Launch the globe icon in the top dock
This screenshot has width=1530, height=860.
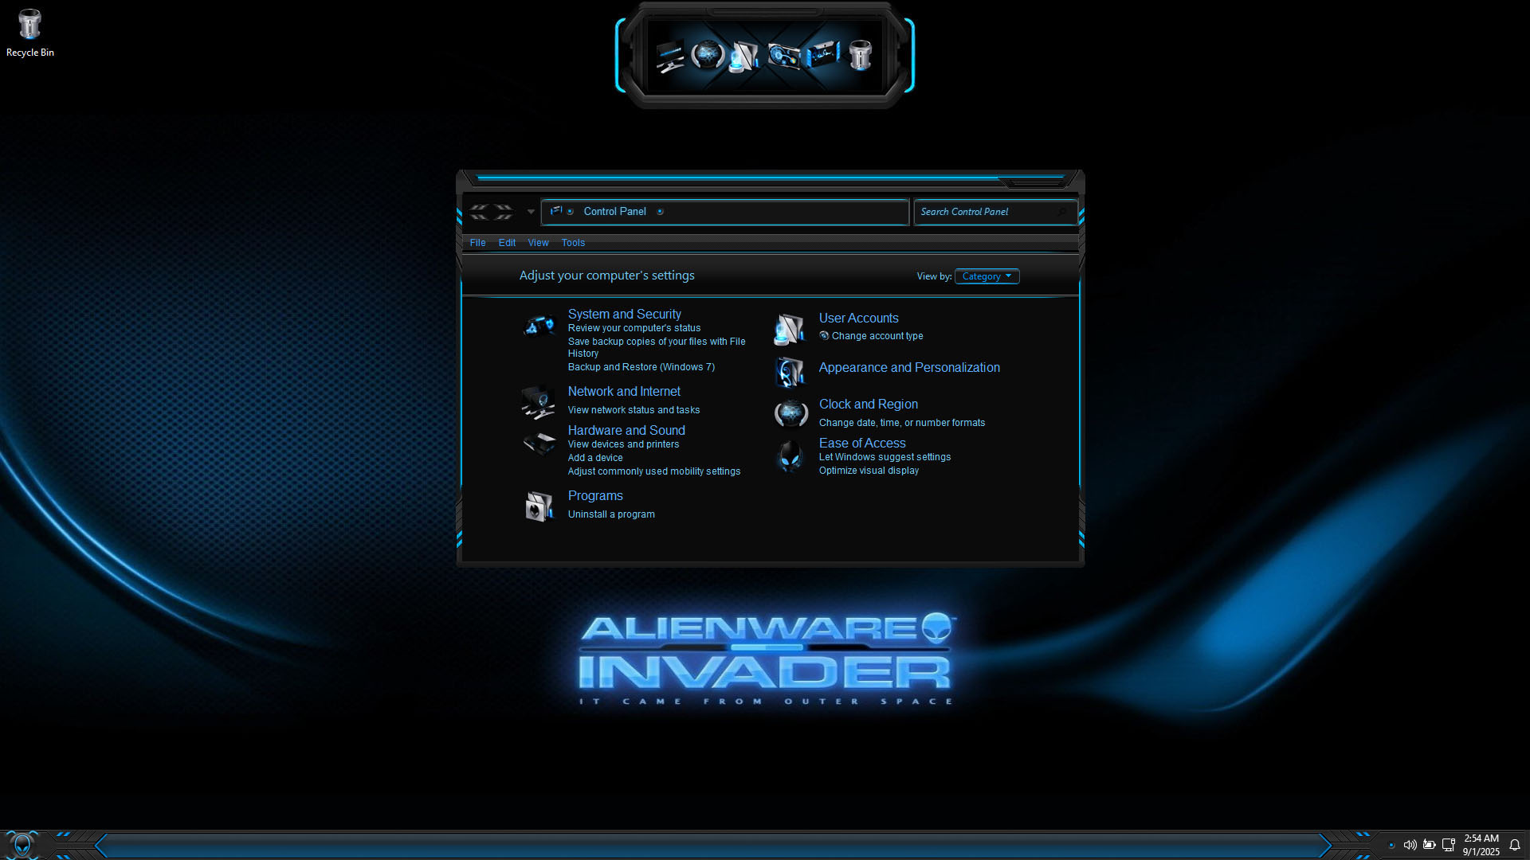[x=707, y=55]
